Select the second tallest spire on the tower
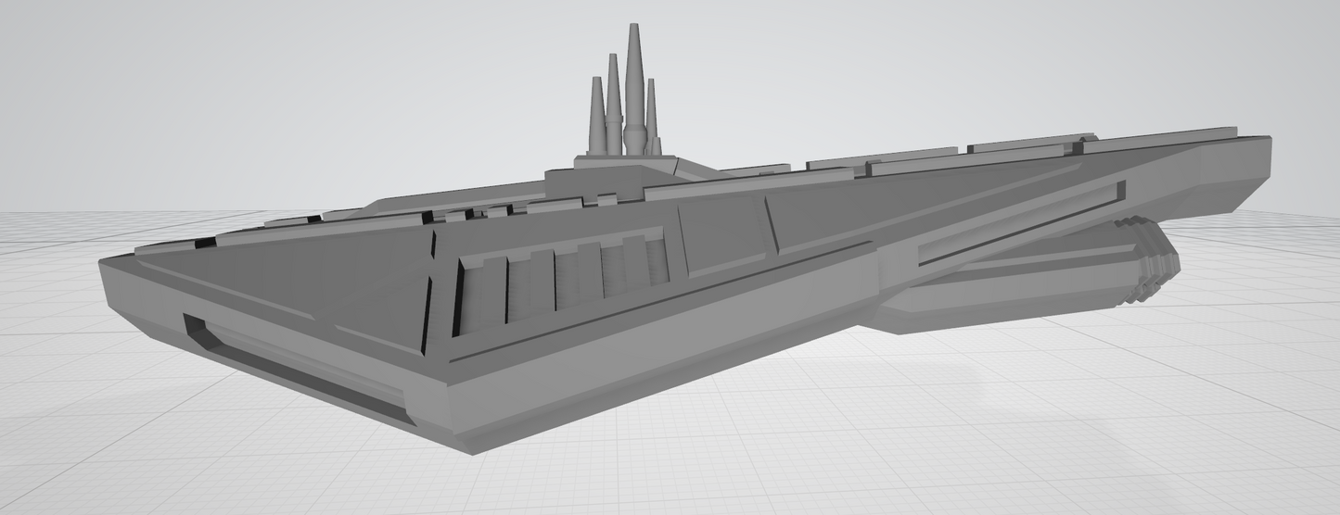The width and height of the screenshot is (1340, 515). (613, 97)
